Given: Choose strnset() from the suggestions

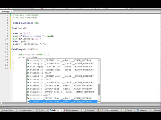Looking at the screenshot, I should pyautogui.click(x=62, y=70).
